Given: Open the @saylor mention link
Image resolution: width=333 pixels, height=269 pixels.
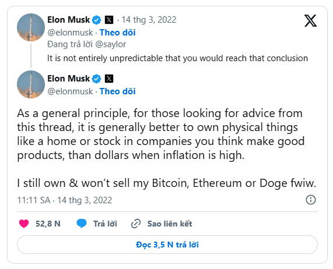Looking at the screenshot, I should point(111,44).
